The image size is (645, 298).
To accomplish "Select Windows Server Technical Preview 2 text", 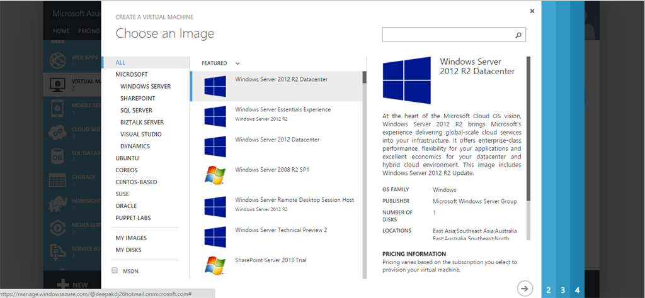I will click(281, 230).
